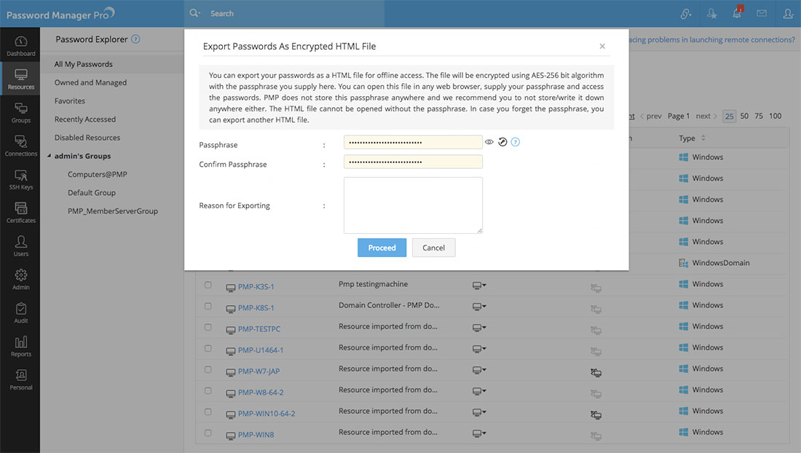Viewport: 801px width, 453px height.
Task: Click the Cancel button
Action: pyautogui.click(x=433, y=248)
